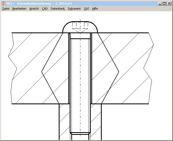Minimize the SR1+ window

click(x=160, y=3)
